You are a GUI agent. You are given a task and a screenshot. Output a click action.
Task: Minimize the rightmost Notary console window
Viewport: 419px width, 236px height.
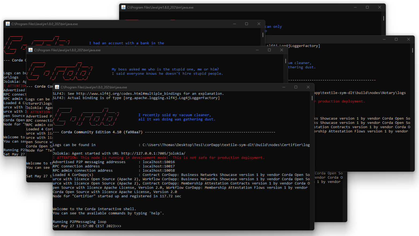click(x=384, y=39)
